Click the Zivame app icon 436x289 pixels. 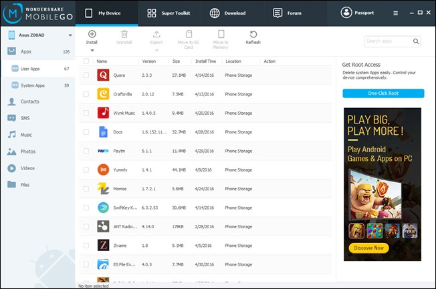[x=103, y=246]
